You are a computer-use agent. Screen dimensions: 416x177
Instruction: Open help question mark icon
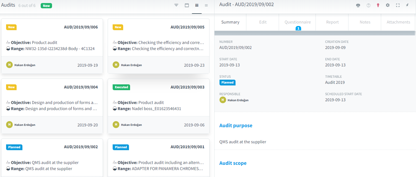368,5
